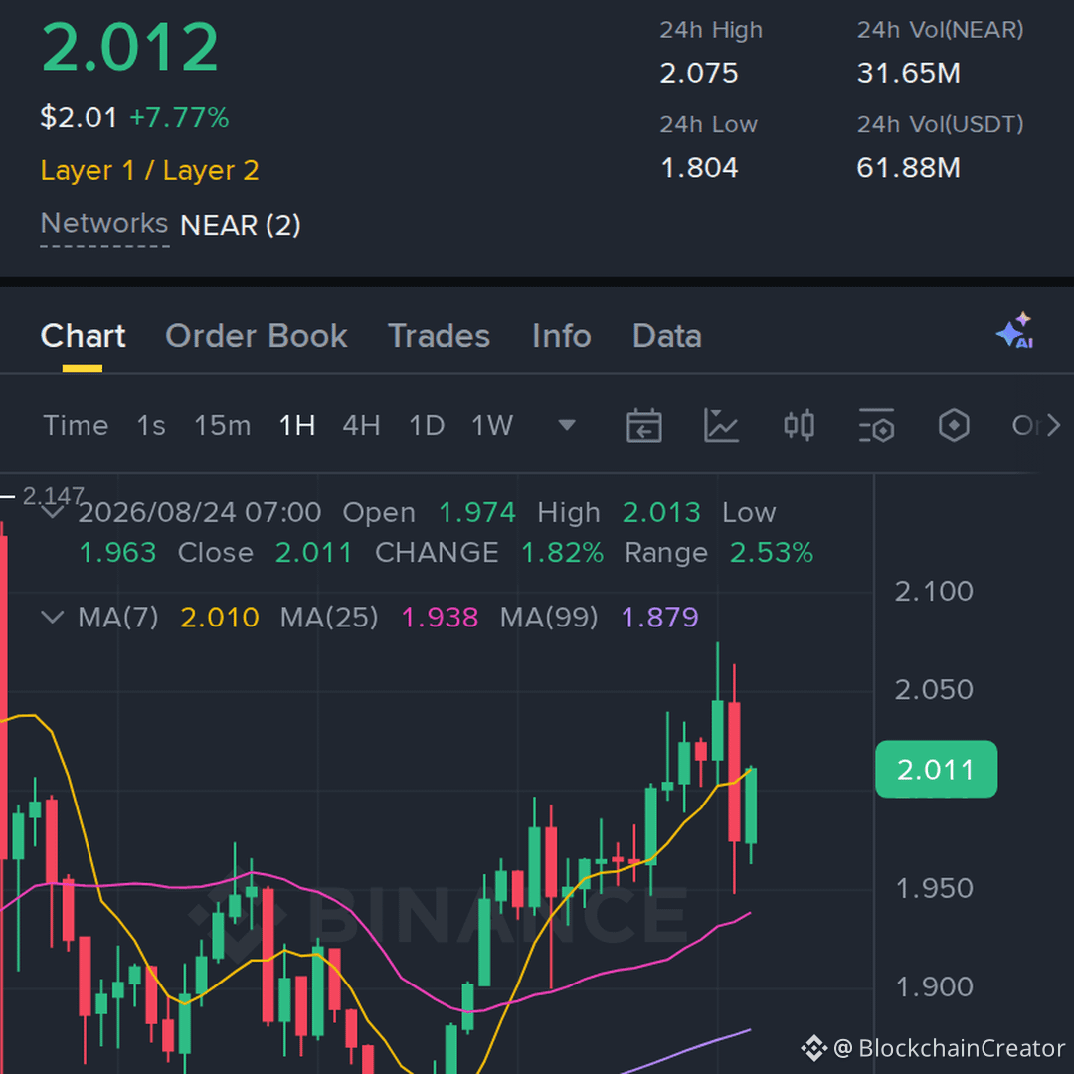This screenshot has height=1074, width=1074.
Task: Click the Networks label
Action: click(x=104, y=224)
